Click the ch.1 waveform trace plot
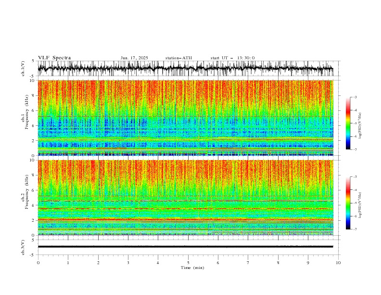The height and width of the screenshot is (295, 381). coord(186,68)
